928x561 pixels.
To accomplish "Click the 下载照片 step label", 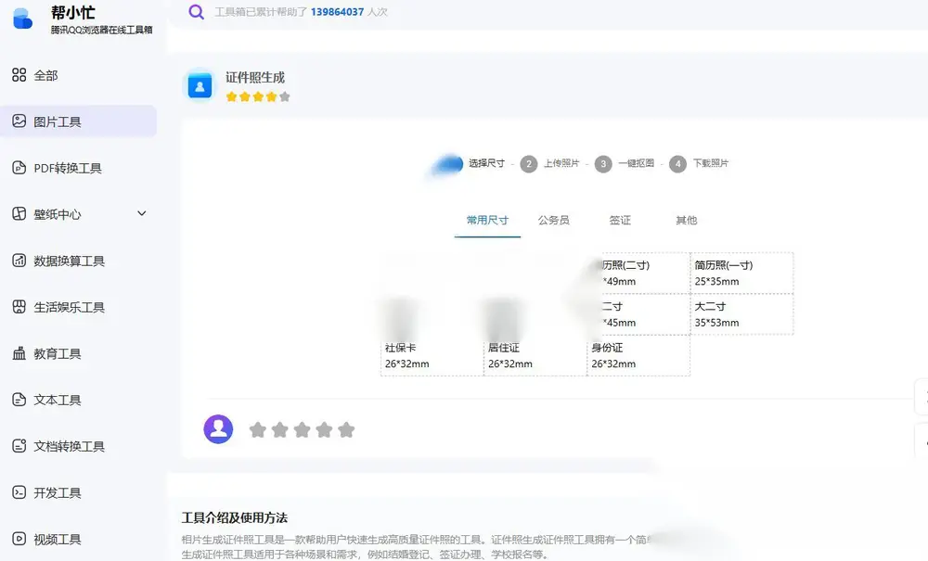I will coord(710,163).
